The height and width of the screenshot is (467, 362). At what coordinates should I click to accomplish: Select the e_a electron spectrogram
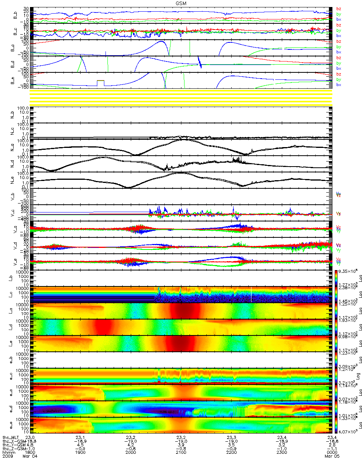point(181,393)
